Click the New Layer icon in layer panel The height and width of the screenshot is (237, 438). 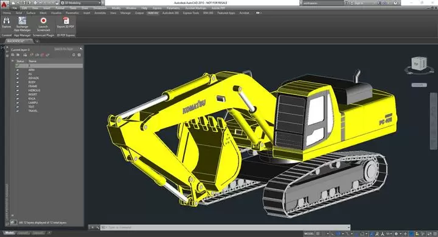click(x=32, y=55)
